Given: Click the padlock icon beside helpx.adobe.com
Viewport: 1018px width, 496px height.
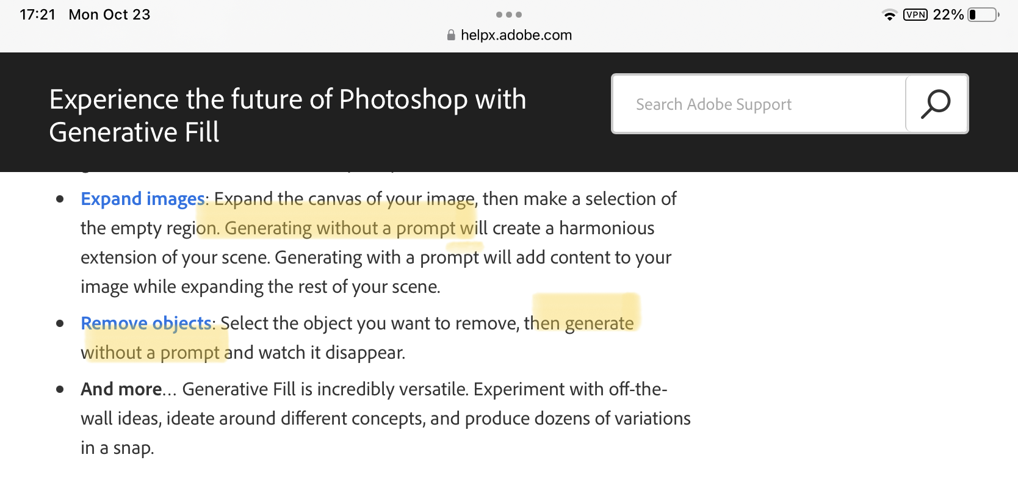Looking at the screenshot, I should tap(450, 35).
